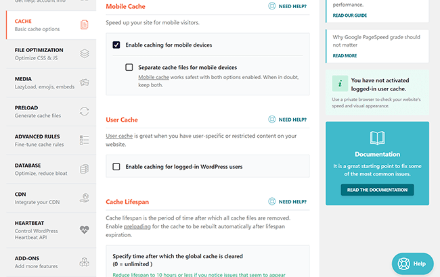Open the Add-ons tab

(x=51, y=262)
